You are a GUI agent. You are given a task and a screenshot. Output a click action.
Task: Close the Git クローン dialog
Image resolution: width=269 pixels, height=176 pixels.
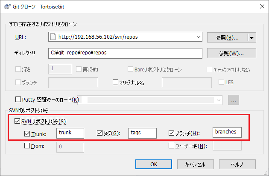(262, 6)
